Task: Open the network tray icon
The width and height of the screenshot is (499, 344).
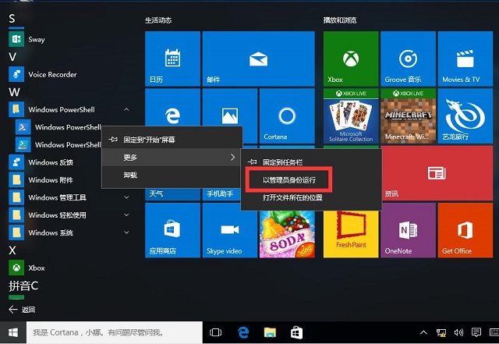Action: tap(441, 332)
